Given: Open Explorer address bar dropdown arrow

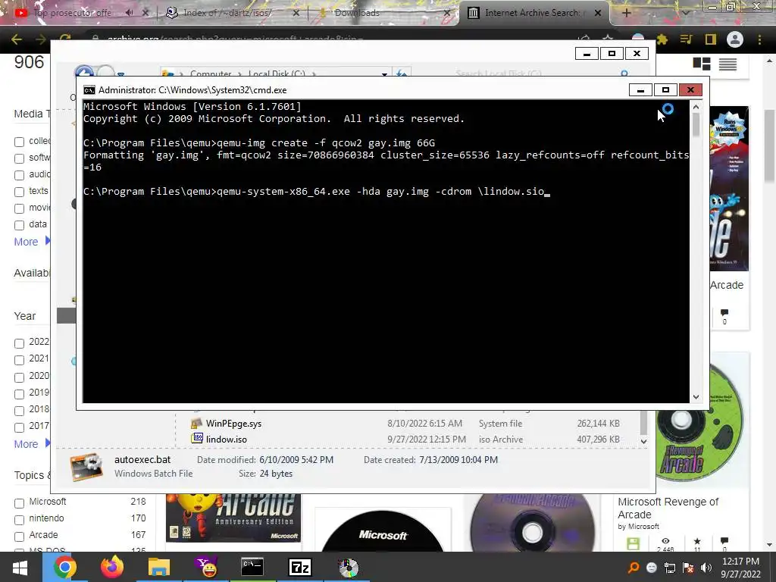Looking at the screenshot, I should tap(384, 74).
